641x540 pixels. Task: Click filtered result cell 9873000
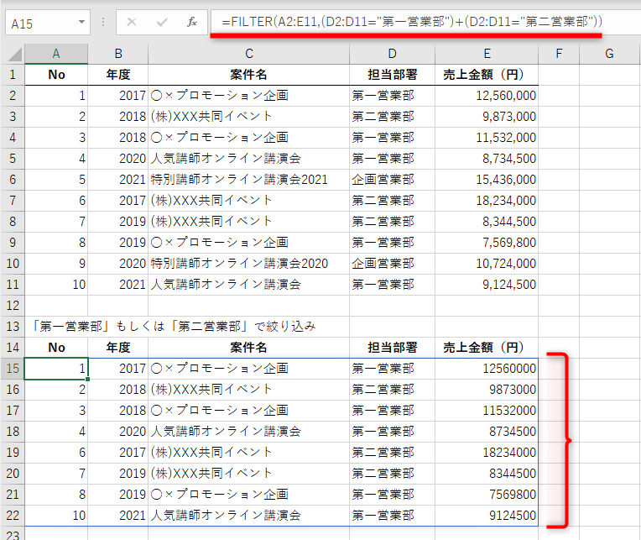pyautogui.click(x=487, y=390)
